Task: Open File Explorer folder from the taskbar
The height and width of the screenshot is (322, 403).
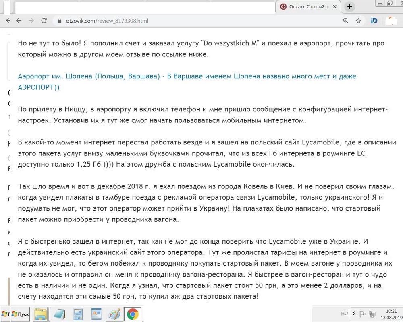Action: 41,314
